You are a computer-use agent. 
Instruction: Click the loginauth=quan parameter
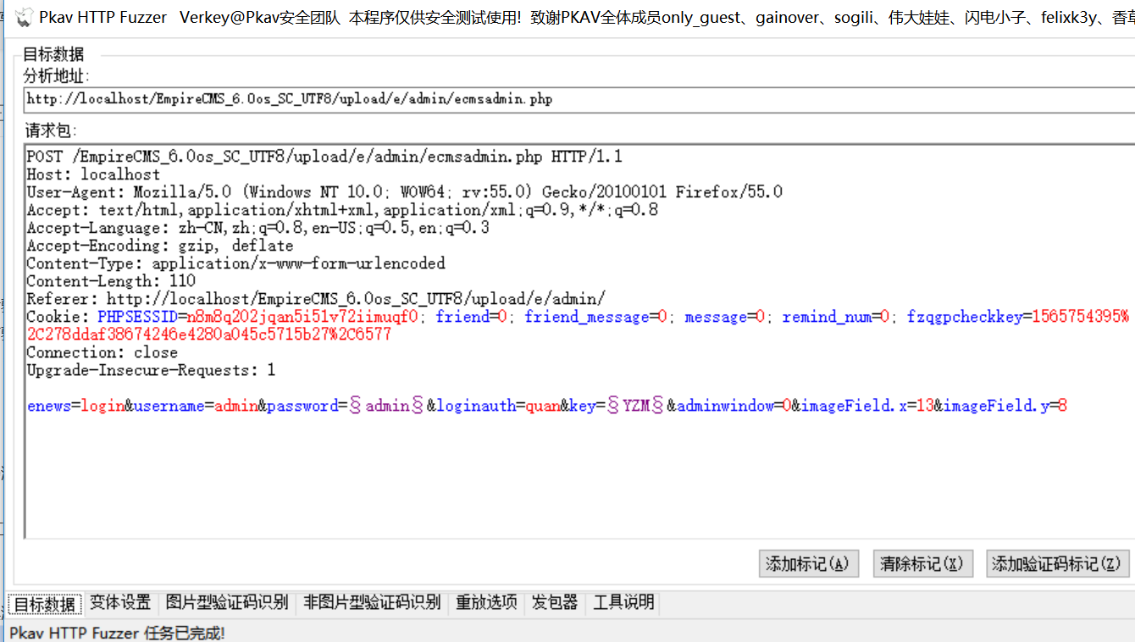(498, 406)
